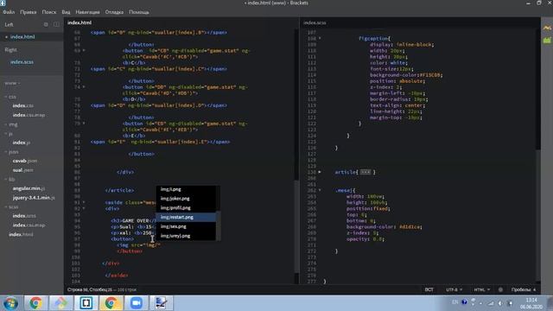Open www project folder dropdown
Screen dimensions: 553x311
[x=12, y=83]
